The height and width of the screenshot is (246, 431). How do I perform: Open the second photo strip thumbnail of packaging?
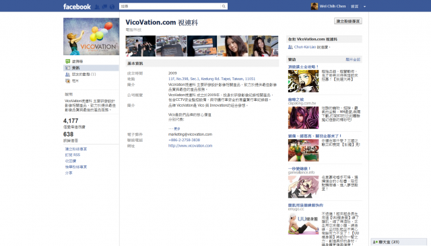click(x=171, y=46)
